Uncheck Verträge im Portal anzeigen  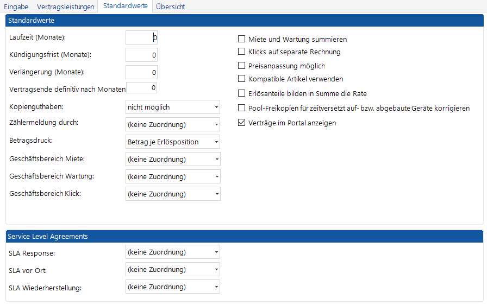click(x=242, y=123)
